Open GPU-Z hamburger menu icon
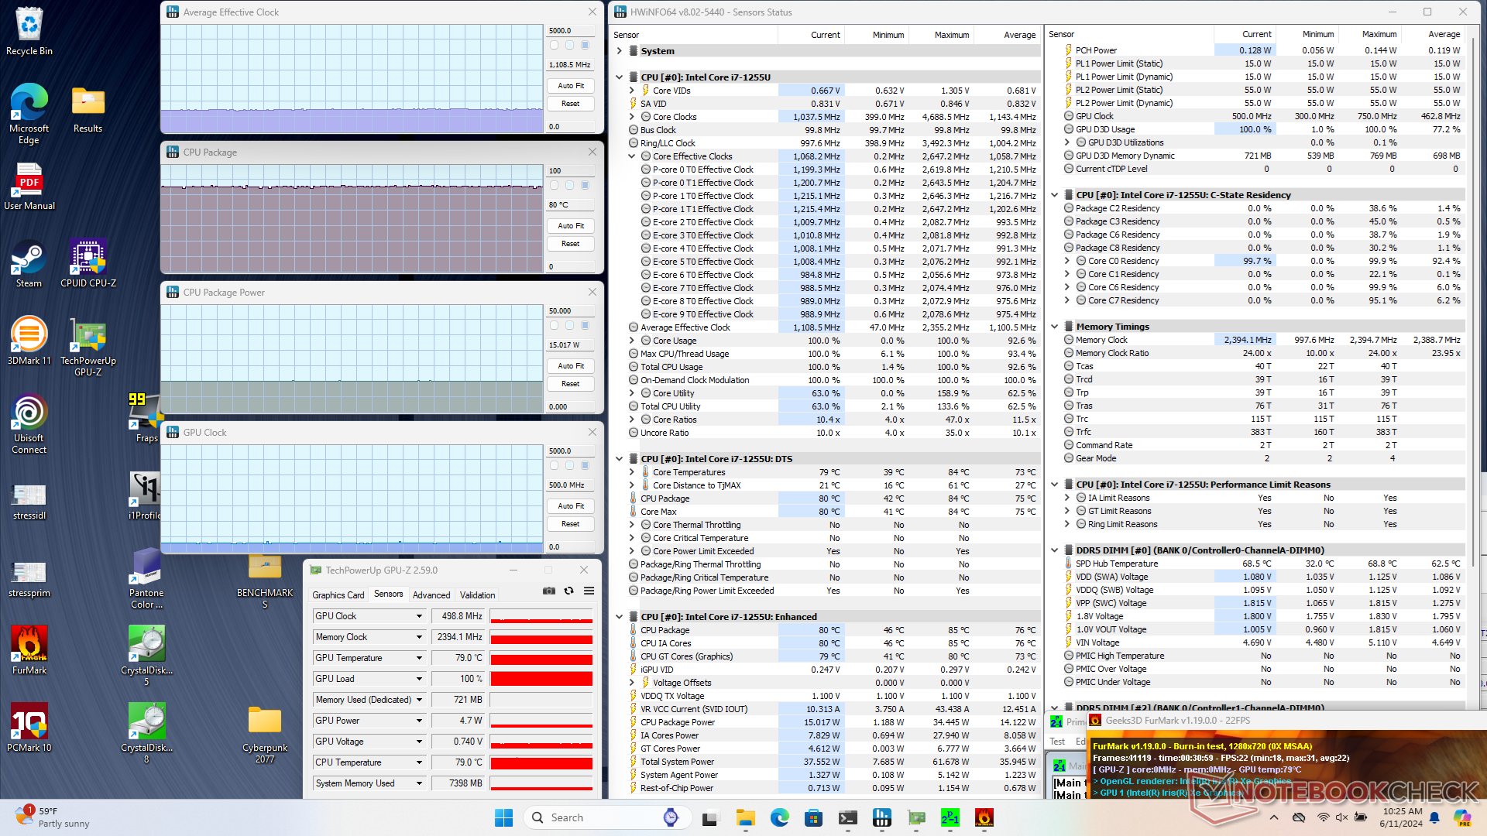 (x=589, y=591)
